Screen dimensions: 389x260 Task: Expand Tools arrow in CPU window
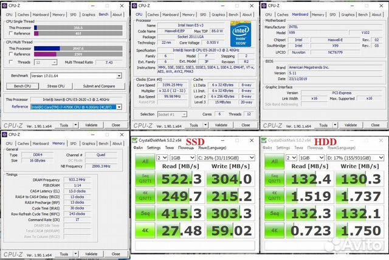coord(205,125)
